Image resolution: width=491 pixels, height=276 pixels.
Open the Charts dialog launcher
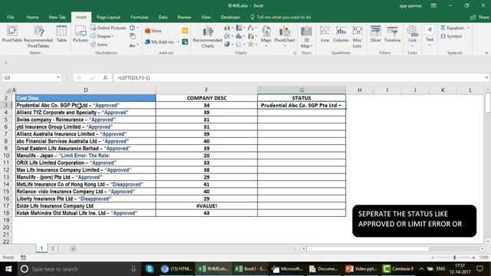point(295,53)
